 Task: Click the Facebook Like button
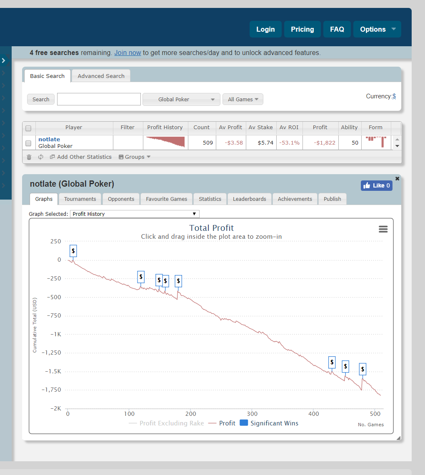pos(376,185)
